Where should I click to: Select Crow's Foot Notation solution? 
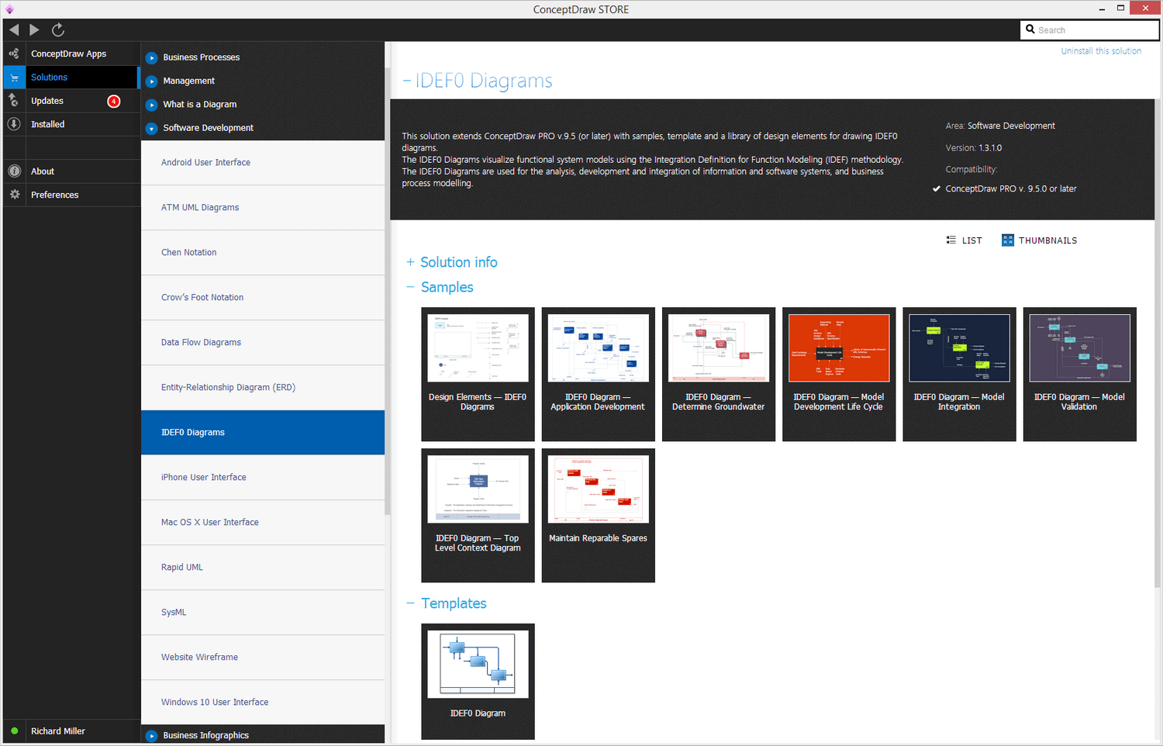coord(263,298)
